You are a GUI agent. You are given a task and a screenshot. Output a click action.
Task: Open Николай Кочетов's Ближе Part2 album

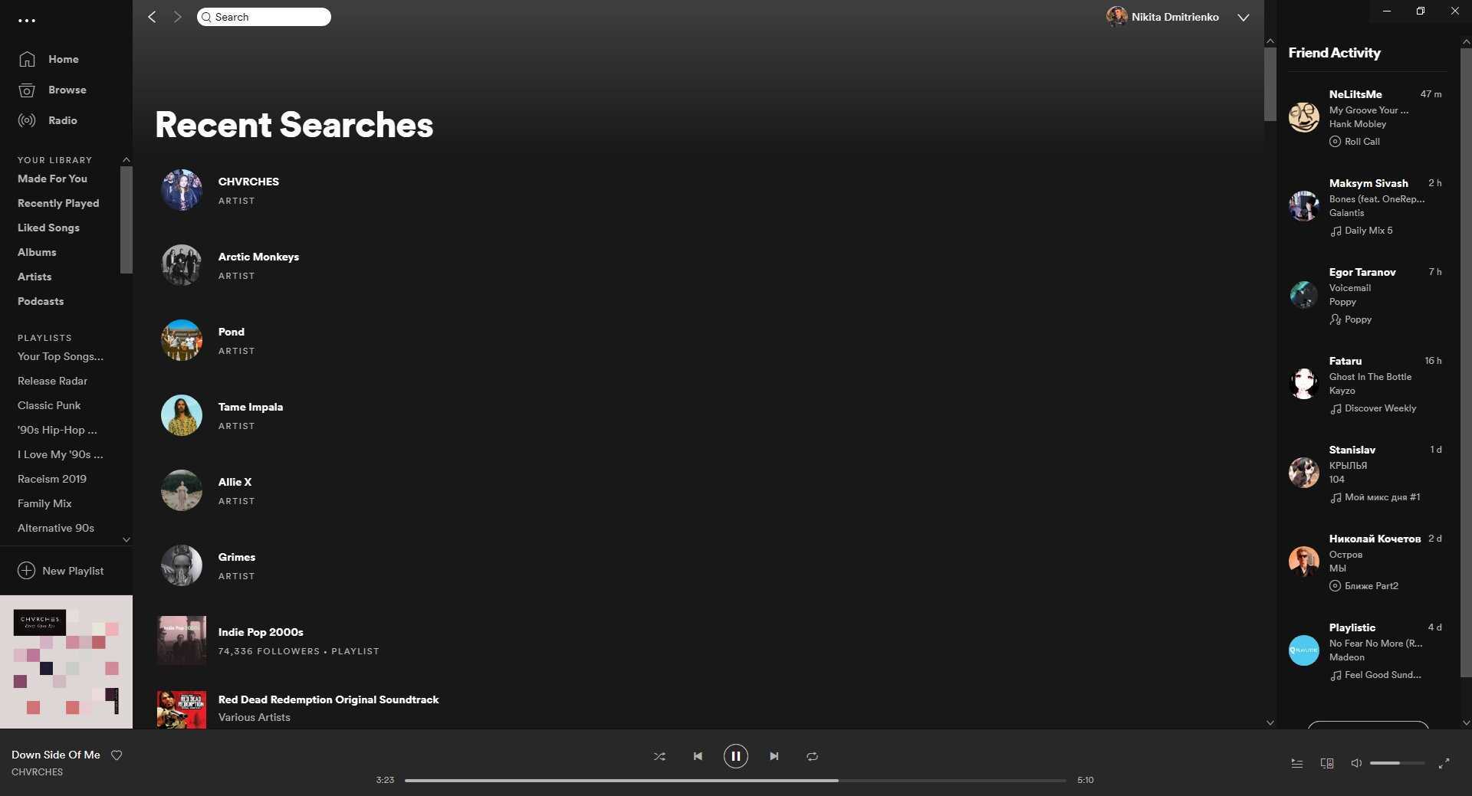click(x=1371, y=585)
